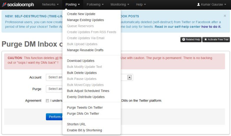Select Create Updates Via Email
The width and height of the screenshot is (231, 136).
pos(86,38)
